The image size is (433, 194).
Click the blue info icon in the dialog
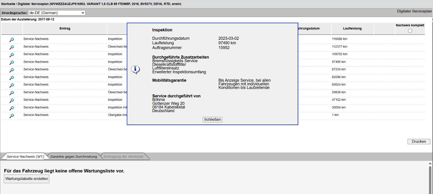tap(135, 69)
